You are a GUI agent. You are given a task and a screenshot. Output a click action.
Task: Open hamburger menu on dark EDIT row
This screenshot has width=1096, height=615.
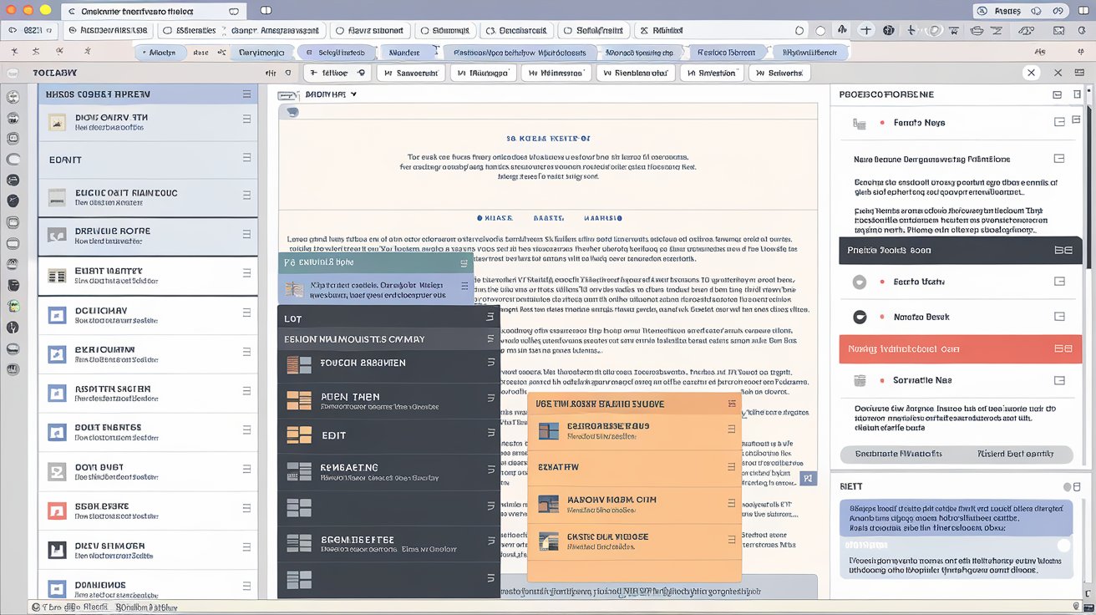[x=490, y=435]
